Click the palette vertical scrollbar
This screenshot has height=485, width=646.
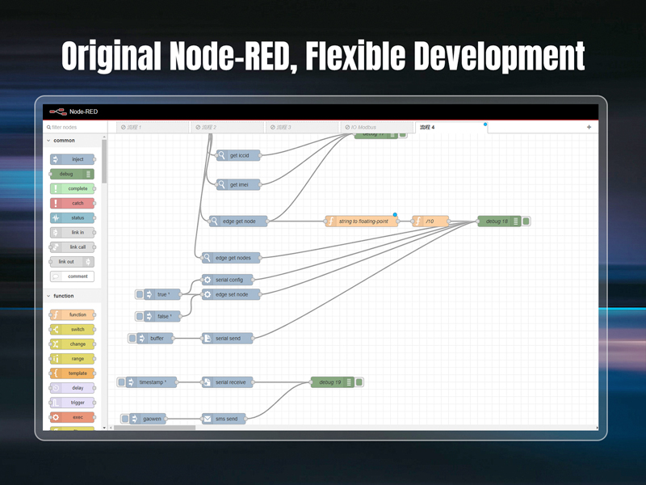pyautogui.click(x=104, y=162)
